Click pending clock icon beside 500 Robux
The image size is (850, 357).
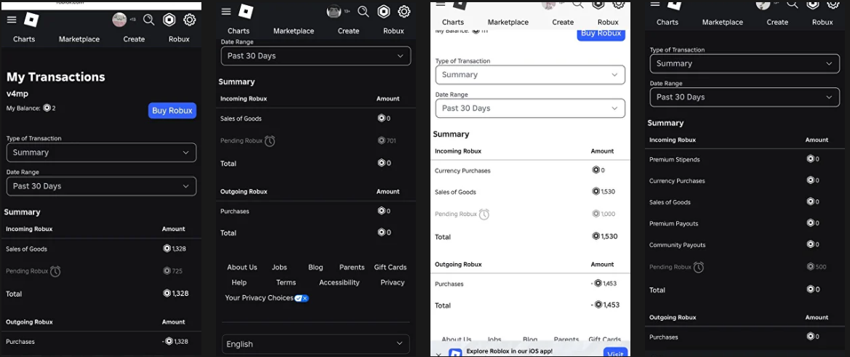pyautogui.click(x=699, y=267)
